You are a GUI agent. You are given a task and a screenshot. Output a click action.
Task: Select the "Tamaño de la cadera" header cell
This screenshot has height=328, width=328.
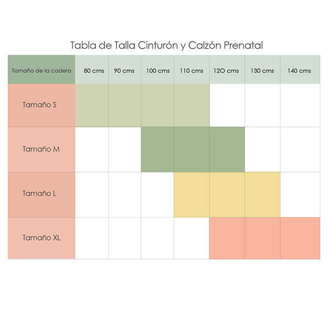click(x=42, y=70)
